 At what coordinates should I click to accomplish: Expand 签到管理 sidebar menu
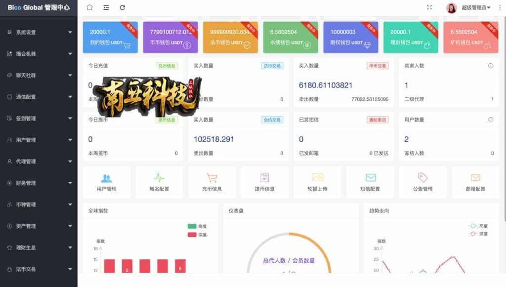pos(39,119)
